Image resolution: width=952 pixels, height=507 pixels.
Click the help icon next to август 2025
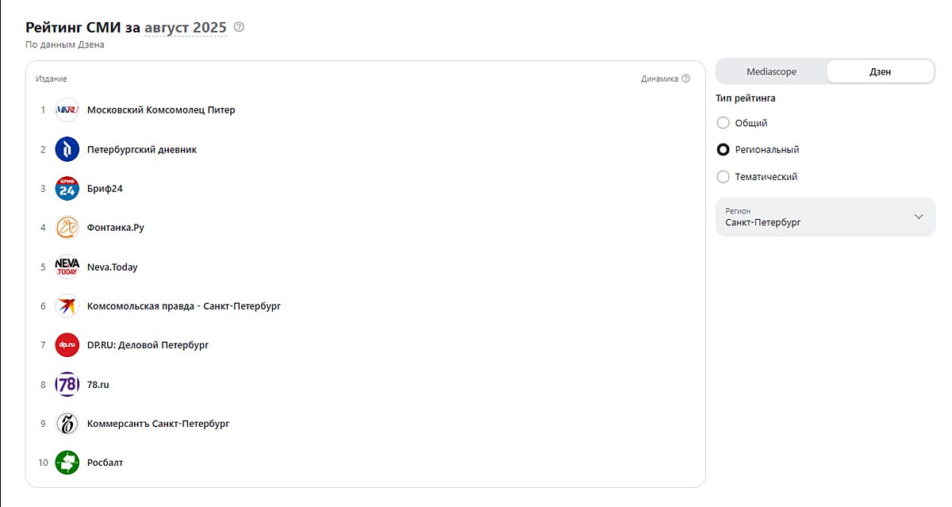[x=239, y=28]
